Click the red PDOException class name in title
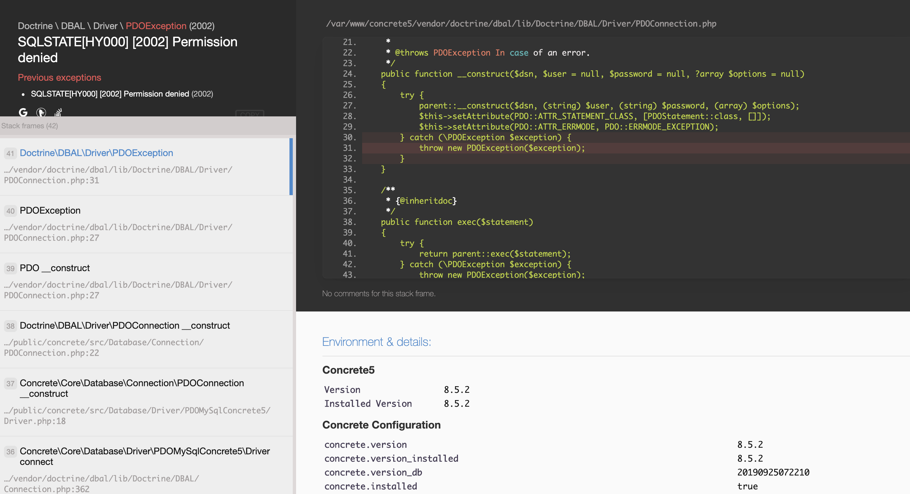Image resolution: width=910 pixels, height=494 pixels. pyautogui.click(x=156, y=26)
